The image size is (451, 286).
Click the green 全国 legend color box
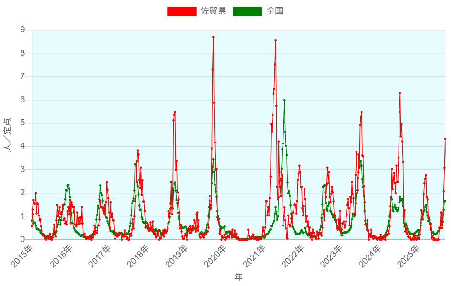[247, 11]
